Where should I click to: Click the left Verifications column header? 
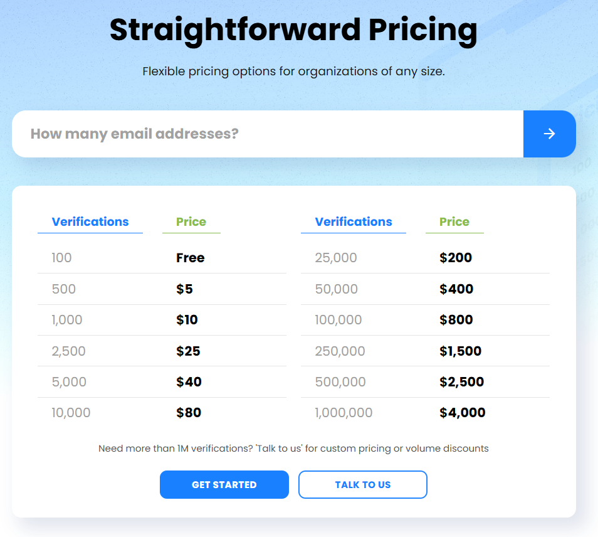click(x=90, y=221)
